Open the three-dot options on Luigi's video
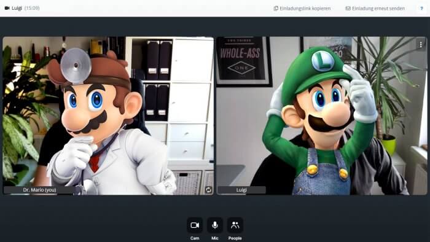 [421, 44]
